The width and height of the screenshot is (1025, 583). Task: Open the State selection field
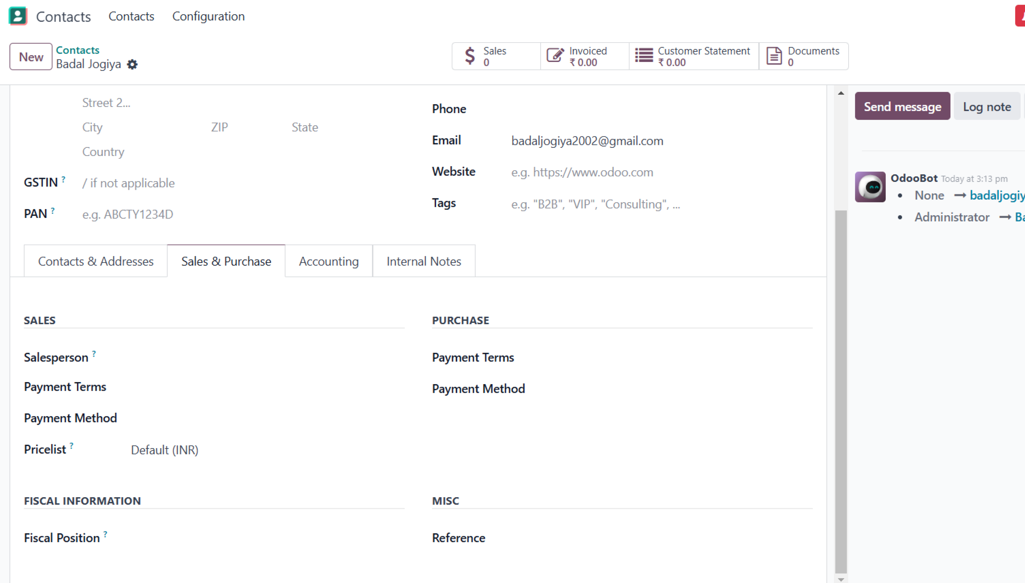340,127
